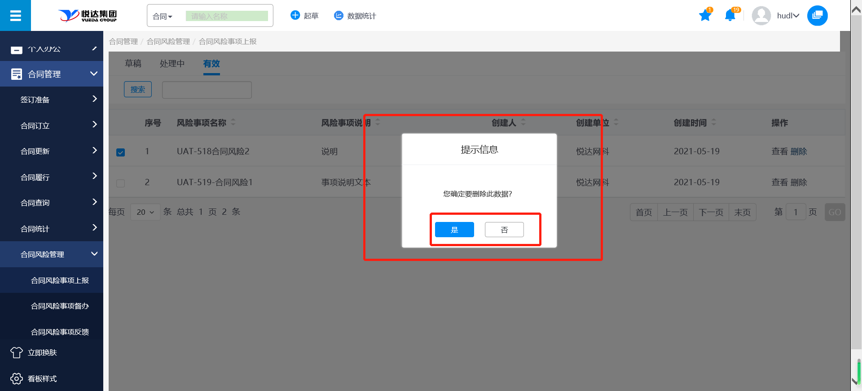Click the 立即换肤 shirt icon
The image size is (862, 391).
[17, 353]
